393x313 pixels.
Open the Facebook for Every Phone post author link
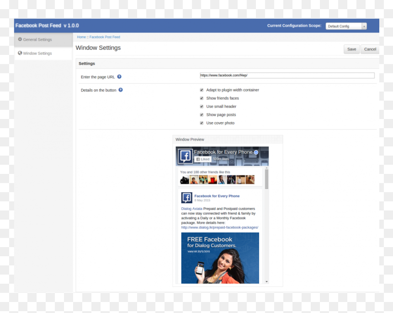click(x=217, y=196)
